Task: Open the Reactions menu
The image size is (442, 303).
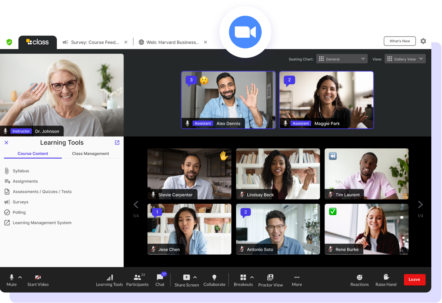Action: [x=359, y=277]
